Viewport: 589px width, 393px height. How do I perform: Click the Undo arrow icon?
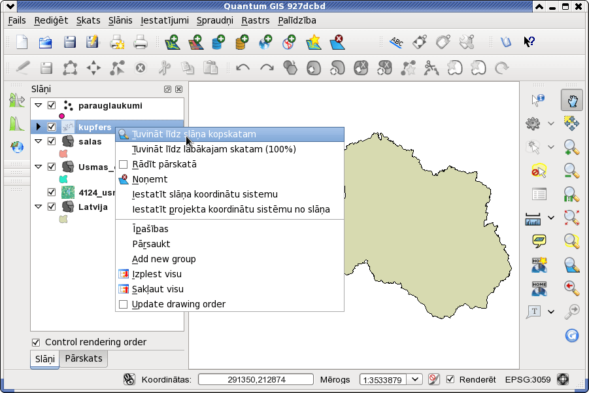(x=243, y=68)
